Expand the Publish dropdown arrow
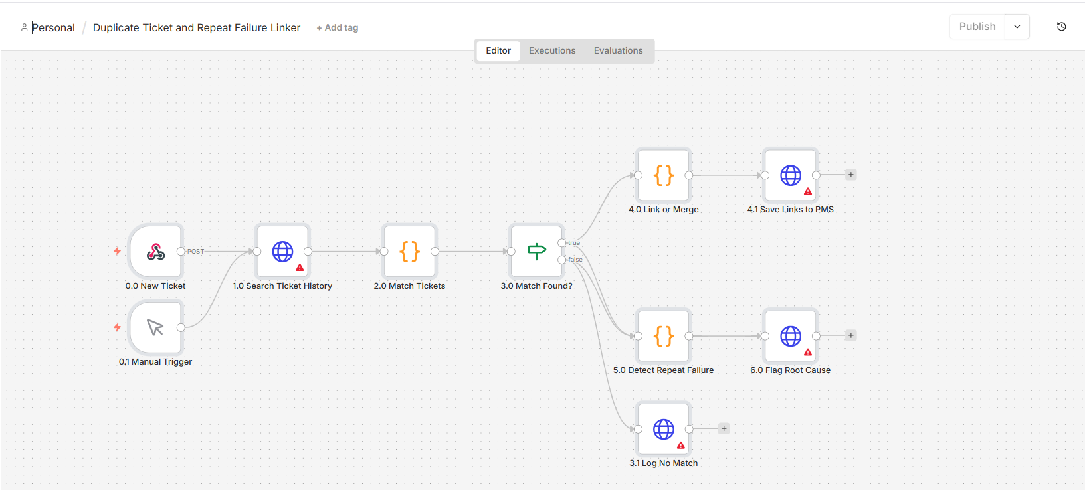 click(1017, 27)
